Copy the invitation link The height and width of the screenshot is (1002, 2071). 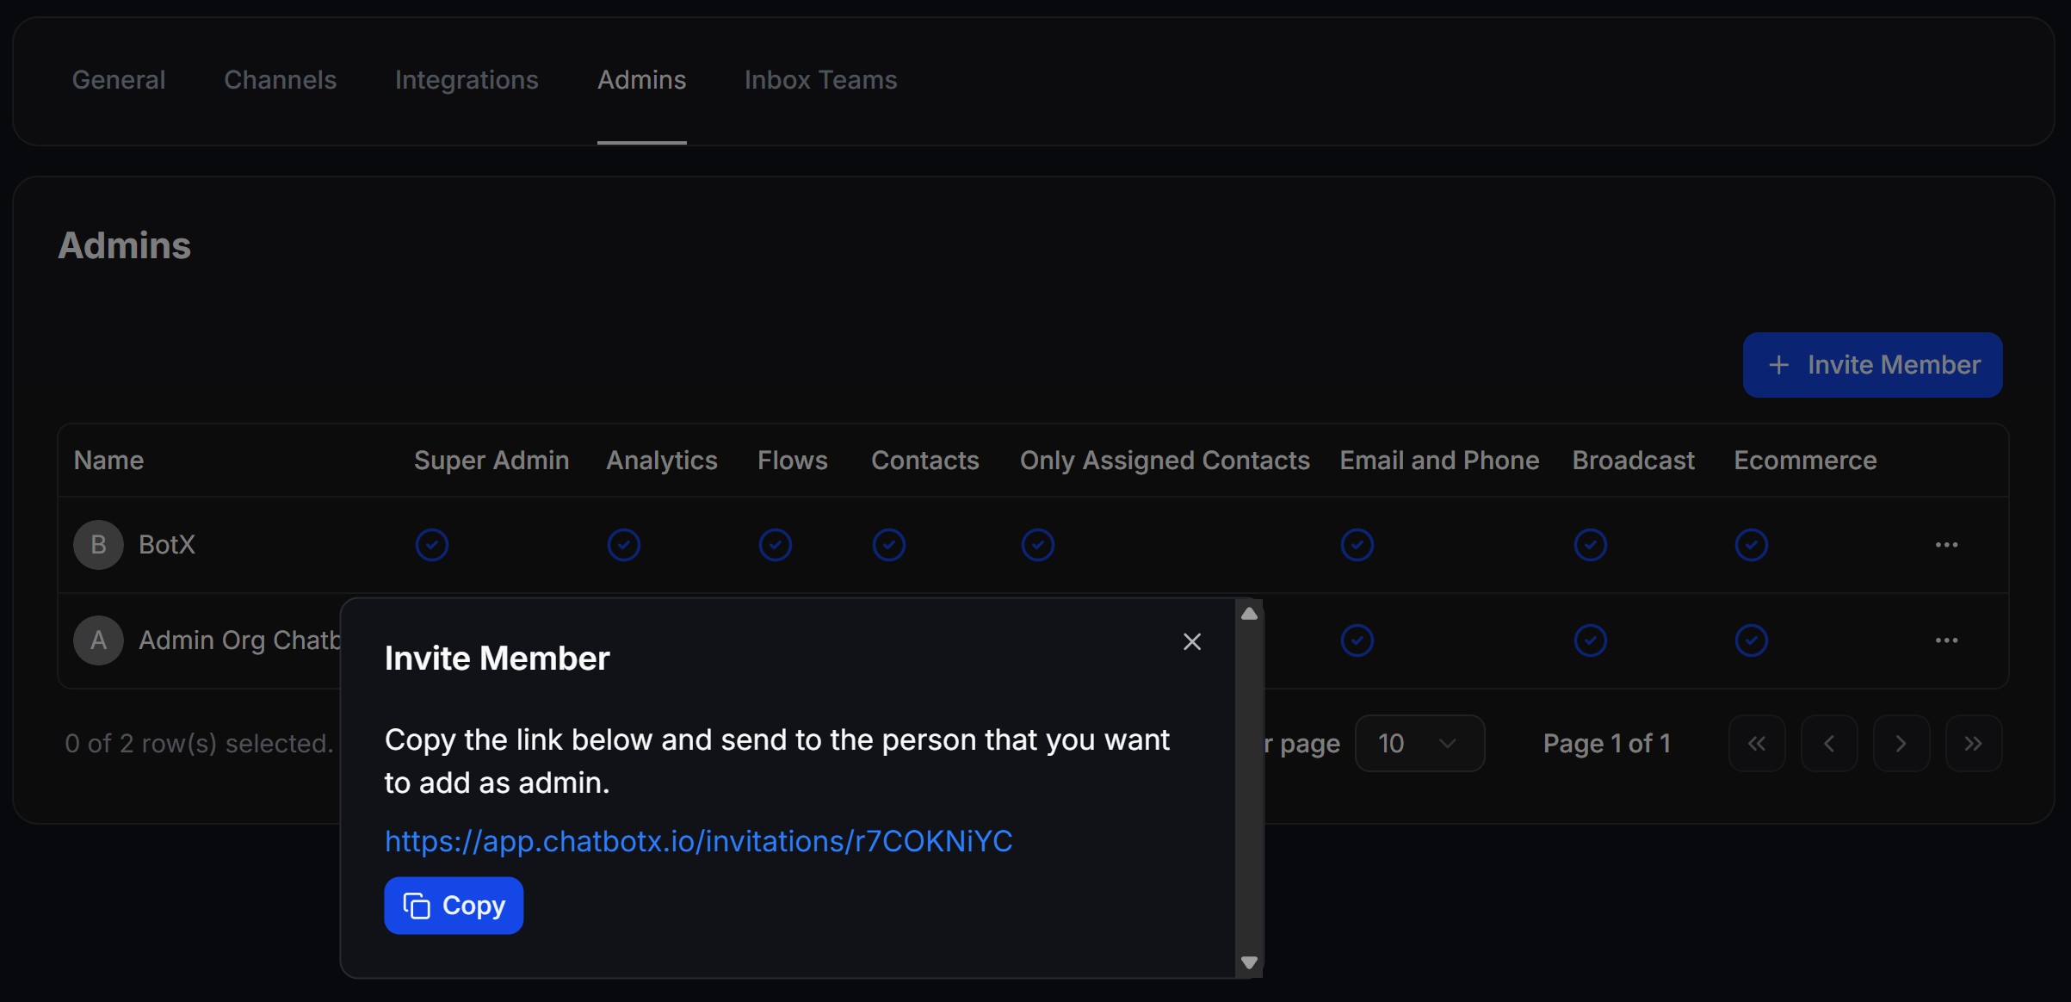pos(454,906)
